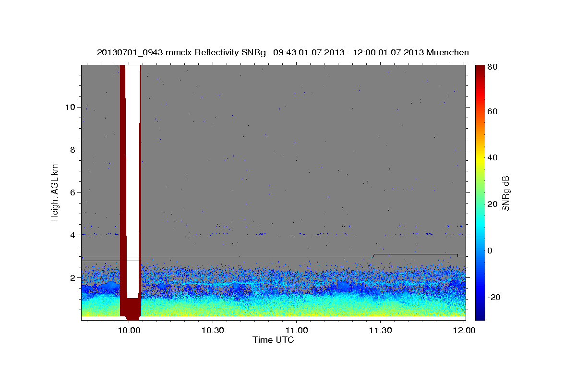Click the height tick label 6
576x384 pixels.
click(x=72, y=192)
